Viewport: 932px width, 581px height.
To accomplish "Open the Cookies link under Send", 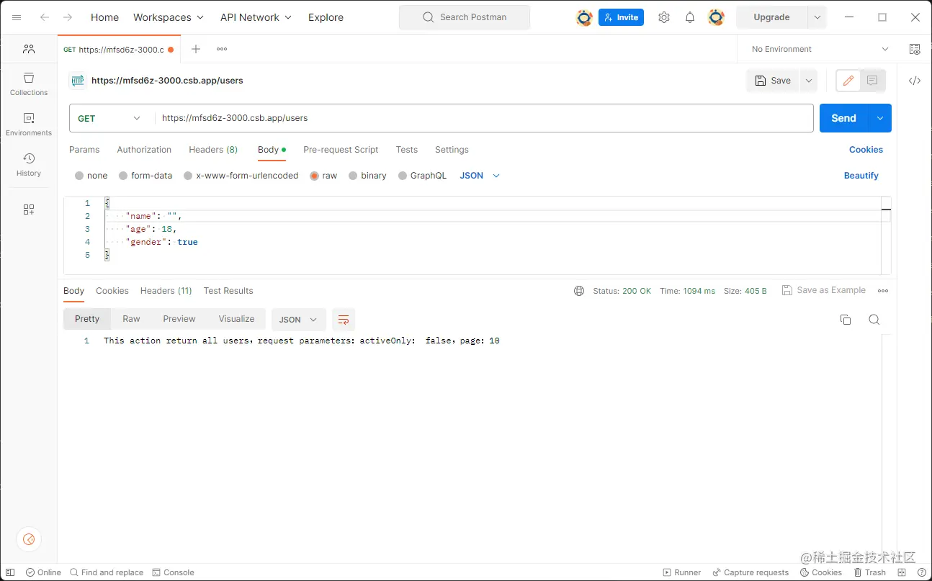I will point(866,150).
